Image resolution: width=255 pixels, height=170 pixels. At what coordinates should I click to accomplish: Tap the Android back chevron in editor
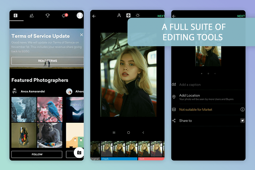click(143, 133)
